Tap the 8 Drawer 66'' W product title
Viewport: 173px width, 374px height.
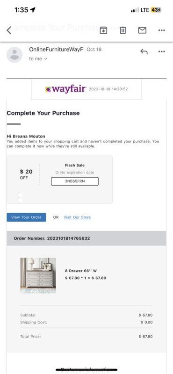pos(81,271)
